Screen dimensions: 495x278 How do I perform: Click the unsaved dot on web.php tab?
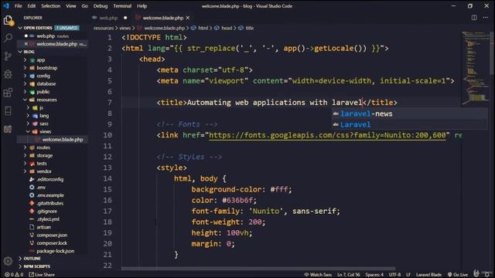(125, 18)
